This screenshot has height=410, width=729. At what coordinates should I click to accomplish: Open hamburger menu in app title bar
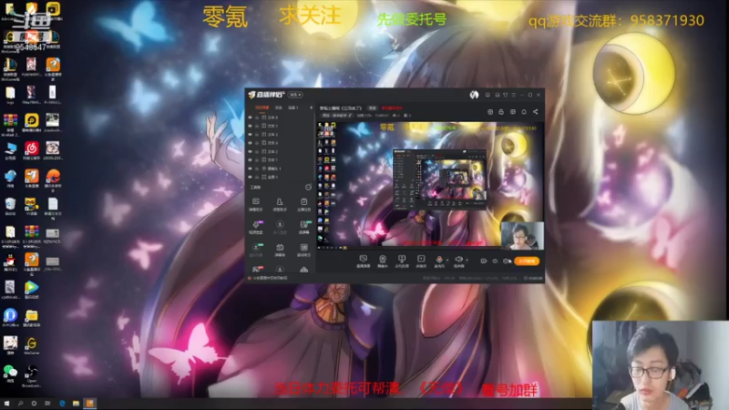(514, 95)
